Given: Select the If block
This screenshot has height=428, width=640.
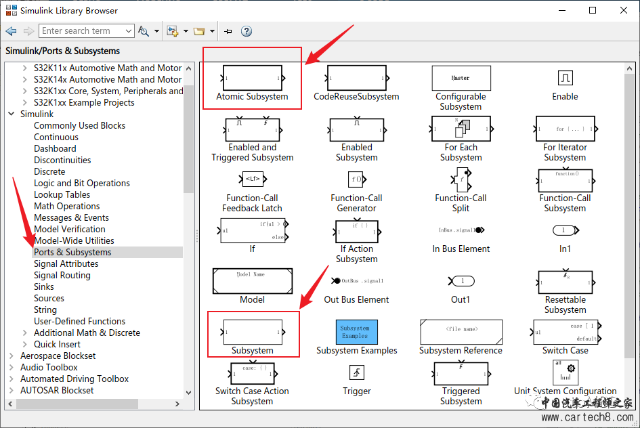Looking at the screenshot, I should click(x=252, y=230).
